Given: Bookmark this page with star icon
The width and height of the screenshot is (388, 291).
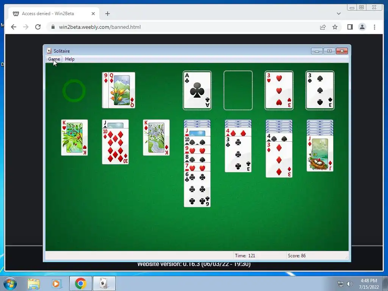Looking at the screenshot, I should pyautogui.click(x=335, y=27).
